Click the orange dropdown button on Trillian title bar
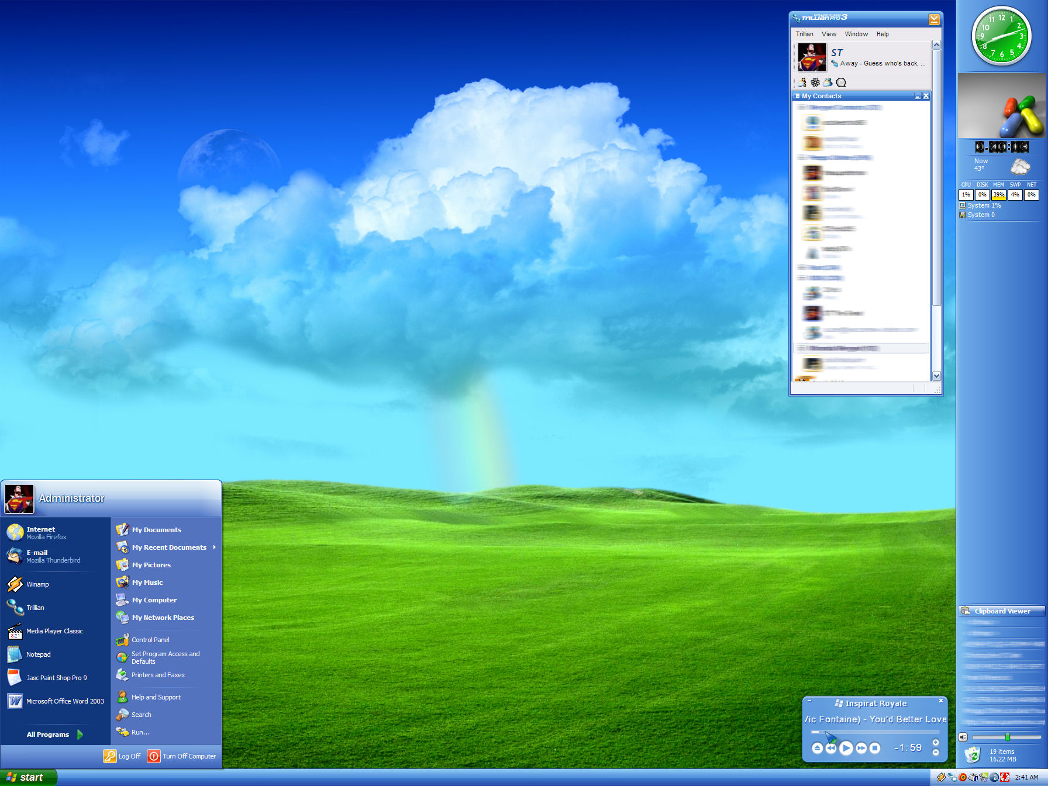Screen dimensions: 1048x786 (x=934, y=19)
